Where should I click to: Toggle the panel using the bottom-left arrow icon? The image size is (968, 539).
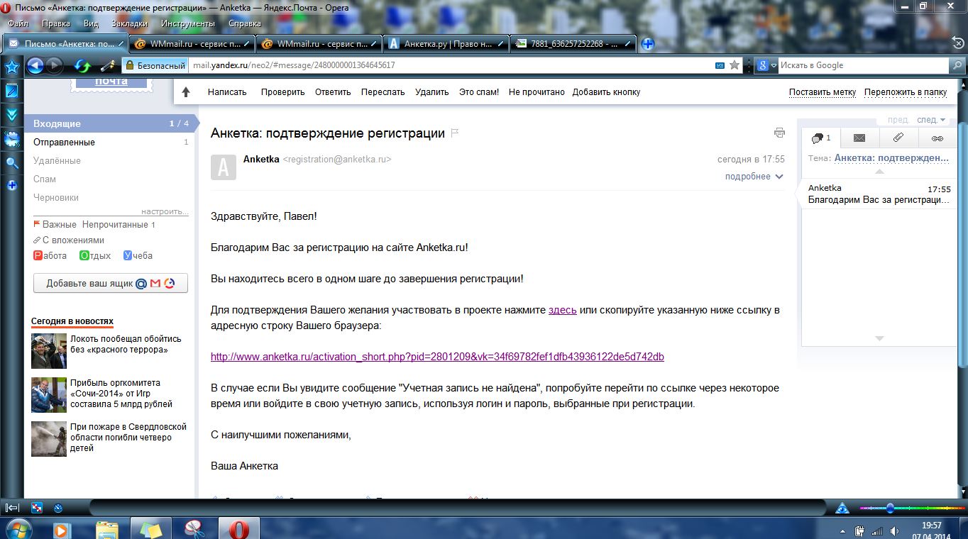point(12,508)
